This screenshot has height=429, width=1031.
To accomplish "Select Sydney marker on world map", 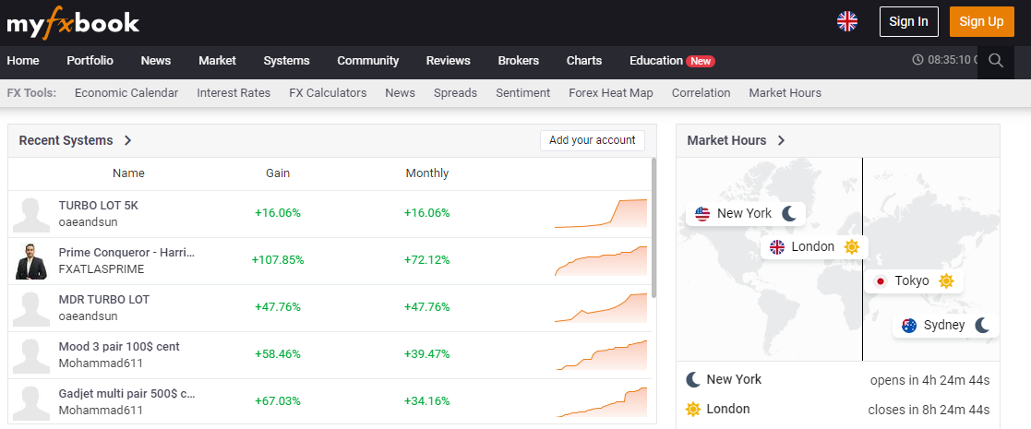I will coord(944,326).
